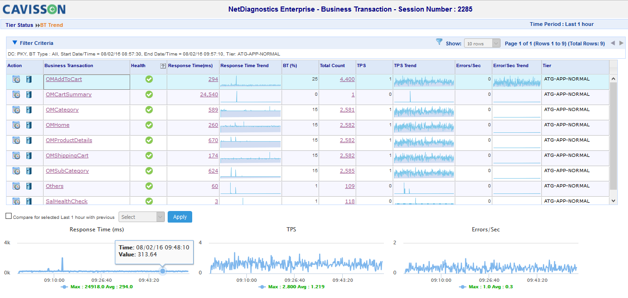628x298 pixels.
Task: Click the filter funnel icon beside Show
Action: coord(440,42)
